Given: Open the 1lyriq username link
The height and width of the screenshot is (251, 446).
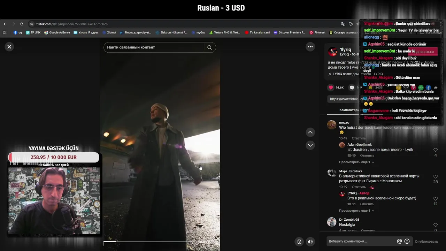Looking at the screenshot, I should [345, 50].
